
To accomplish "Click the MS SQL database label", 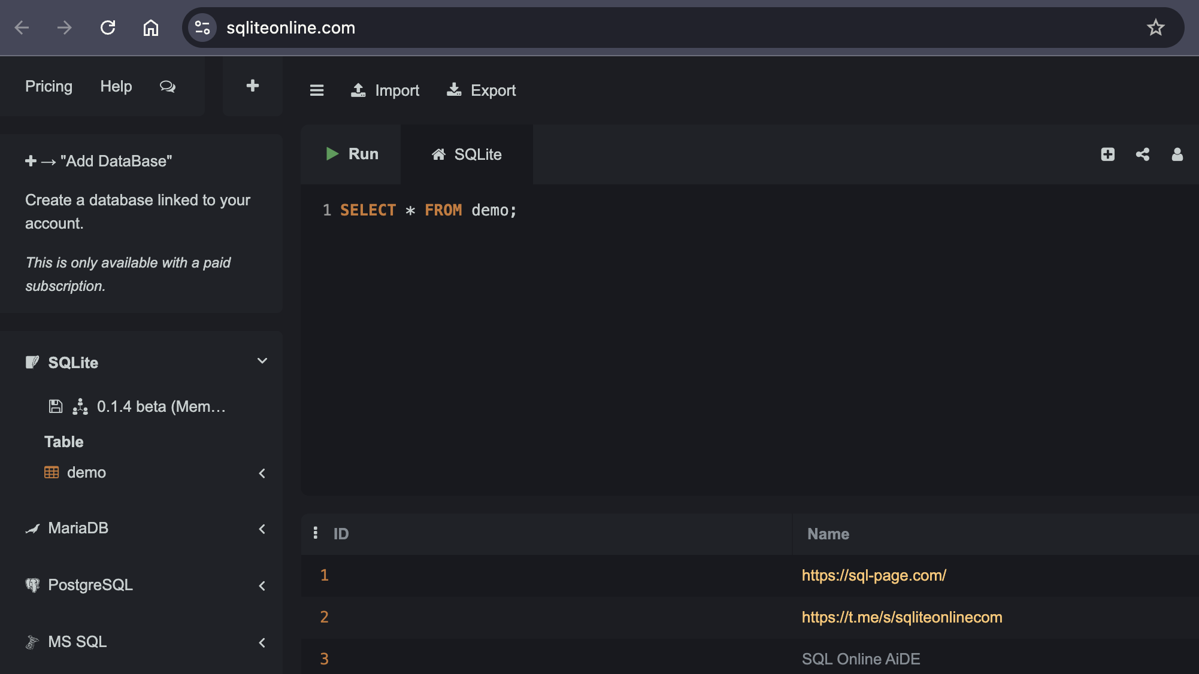I will pyautogui.click(x=77, y=642).
